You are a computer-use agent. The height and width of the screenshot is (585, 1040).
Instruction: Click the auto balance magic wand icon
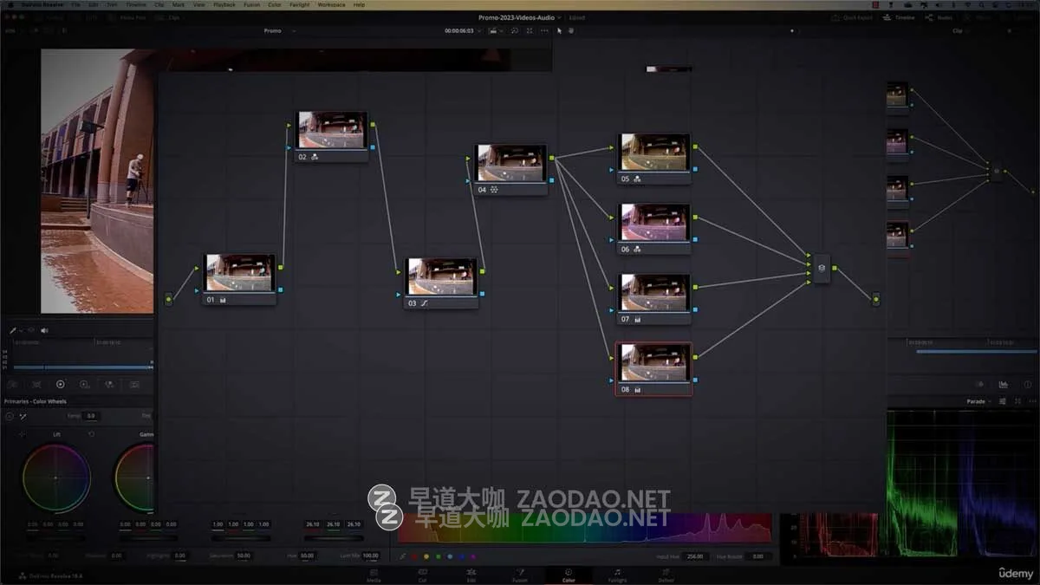(23, 417)
